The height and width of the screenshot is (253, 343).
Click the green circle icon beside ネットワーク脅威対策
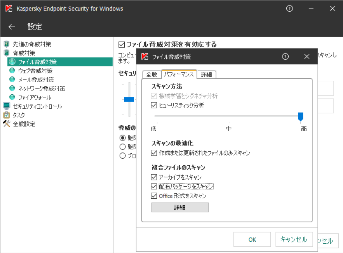(x=12, y=88)
